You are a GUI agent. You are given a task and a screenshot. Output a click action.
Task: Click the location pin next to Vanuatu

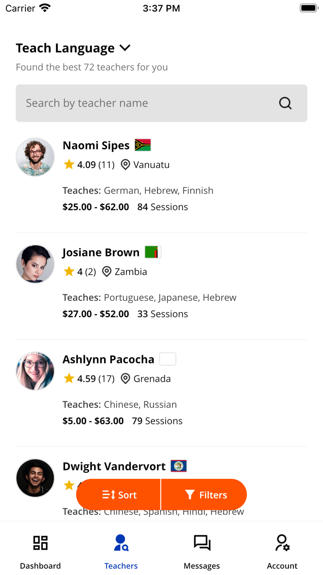click(125, 165)
